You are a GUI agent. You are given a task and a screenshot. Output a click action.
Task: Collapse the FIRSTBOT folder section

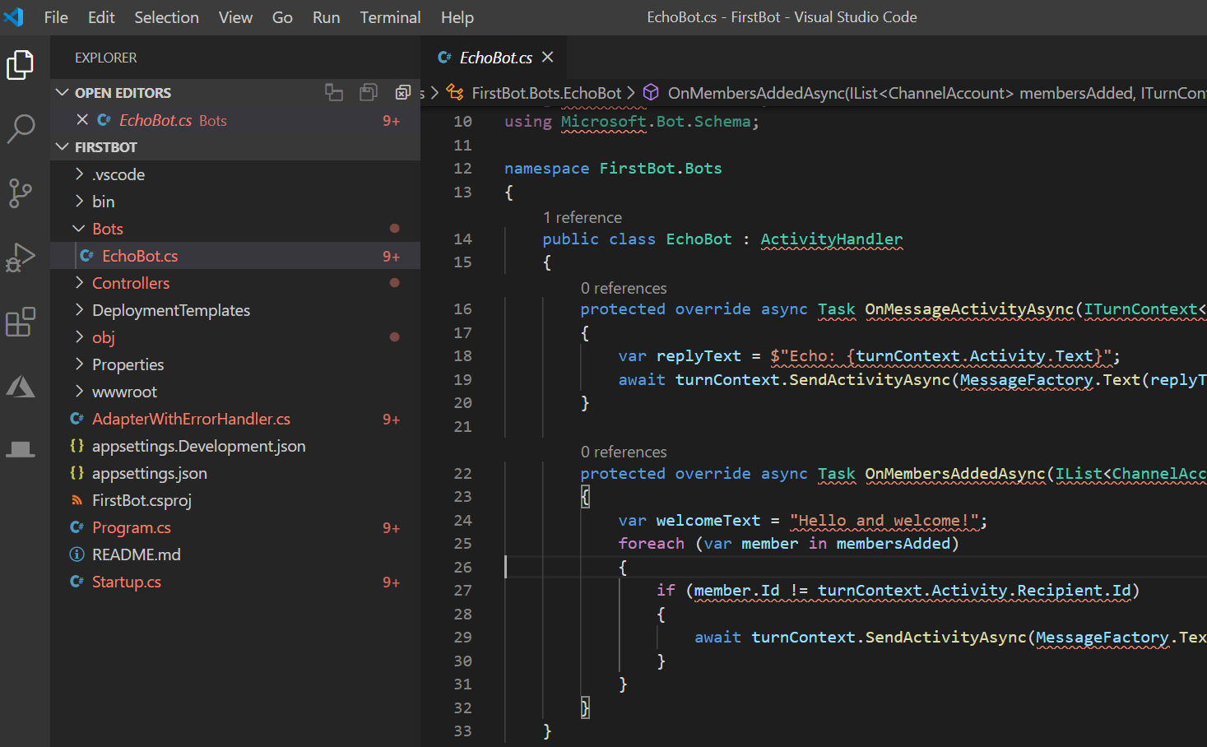coord(62,146)
